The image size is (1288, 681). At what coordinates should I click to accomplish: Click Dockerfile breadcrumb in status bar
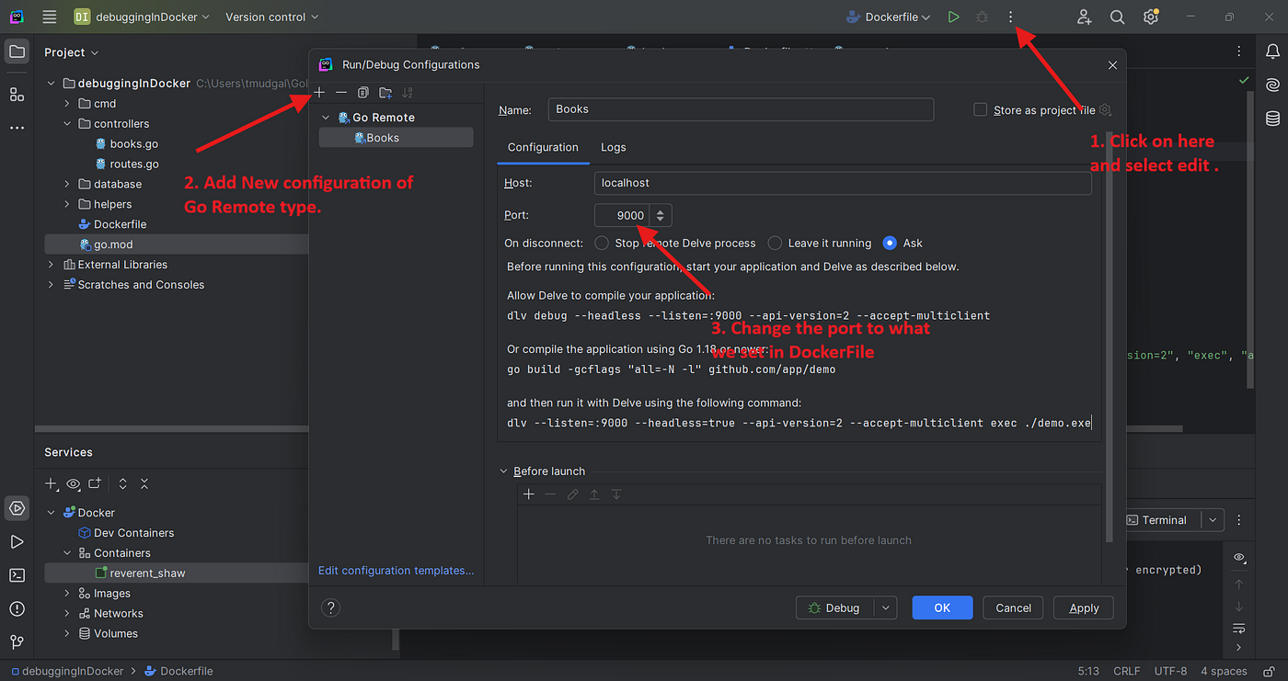[178, 671]
